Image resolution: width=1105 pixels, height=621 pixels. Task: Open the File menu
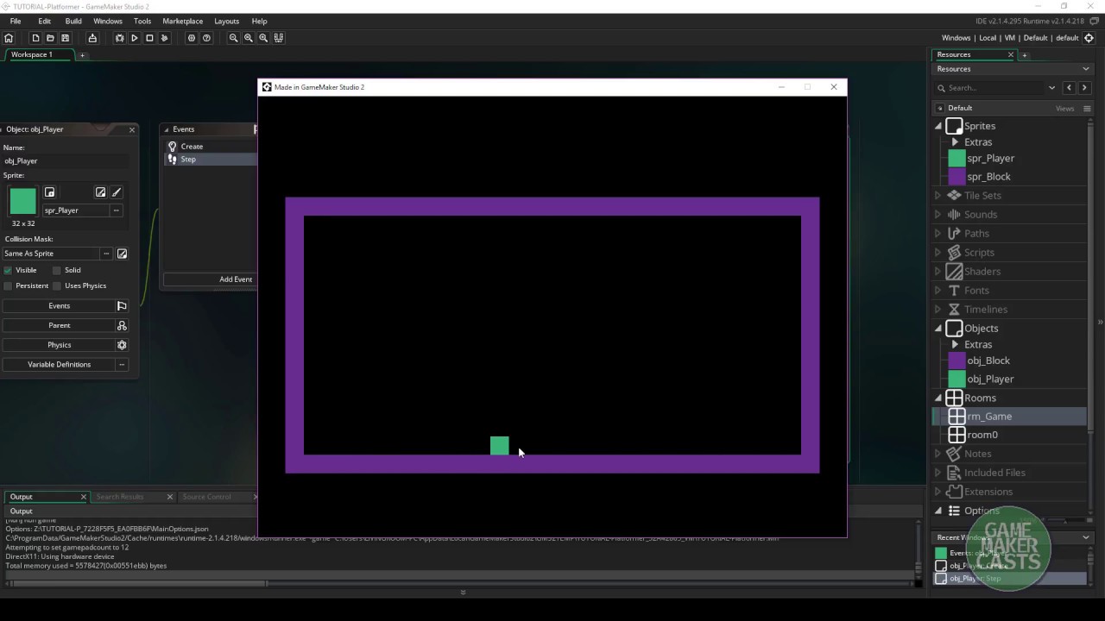[16, 21]
